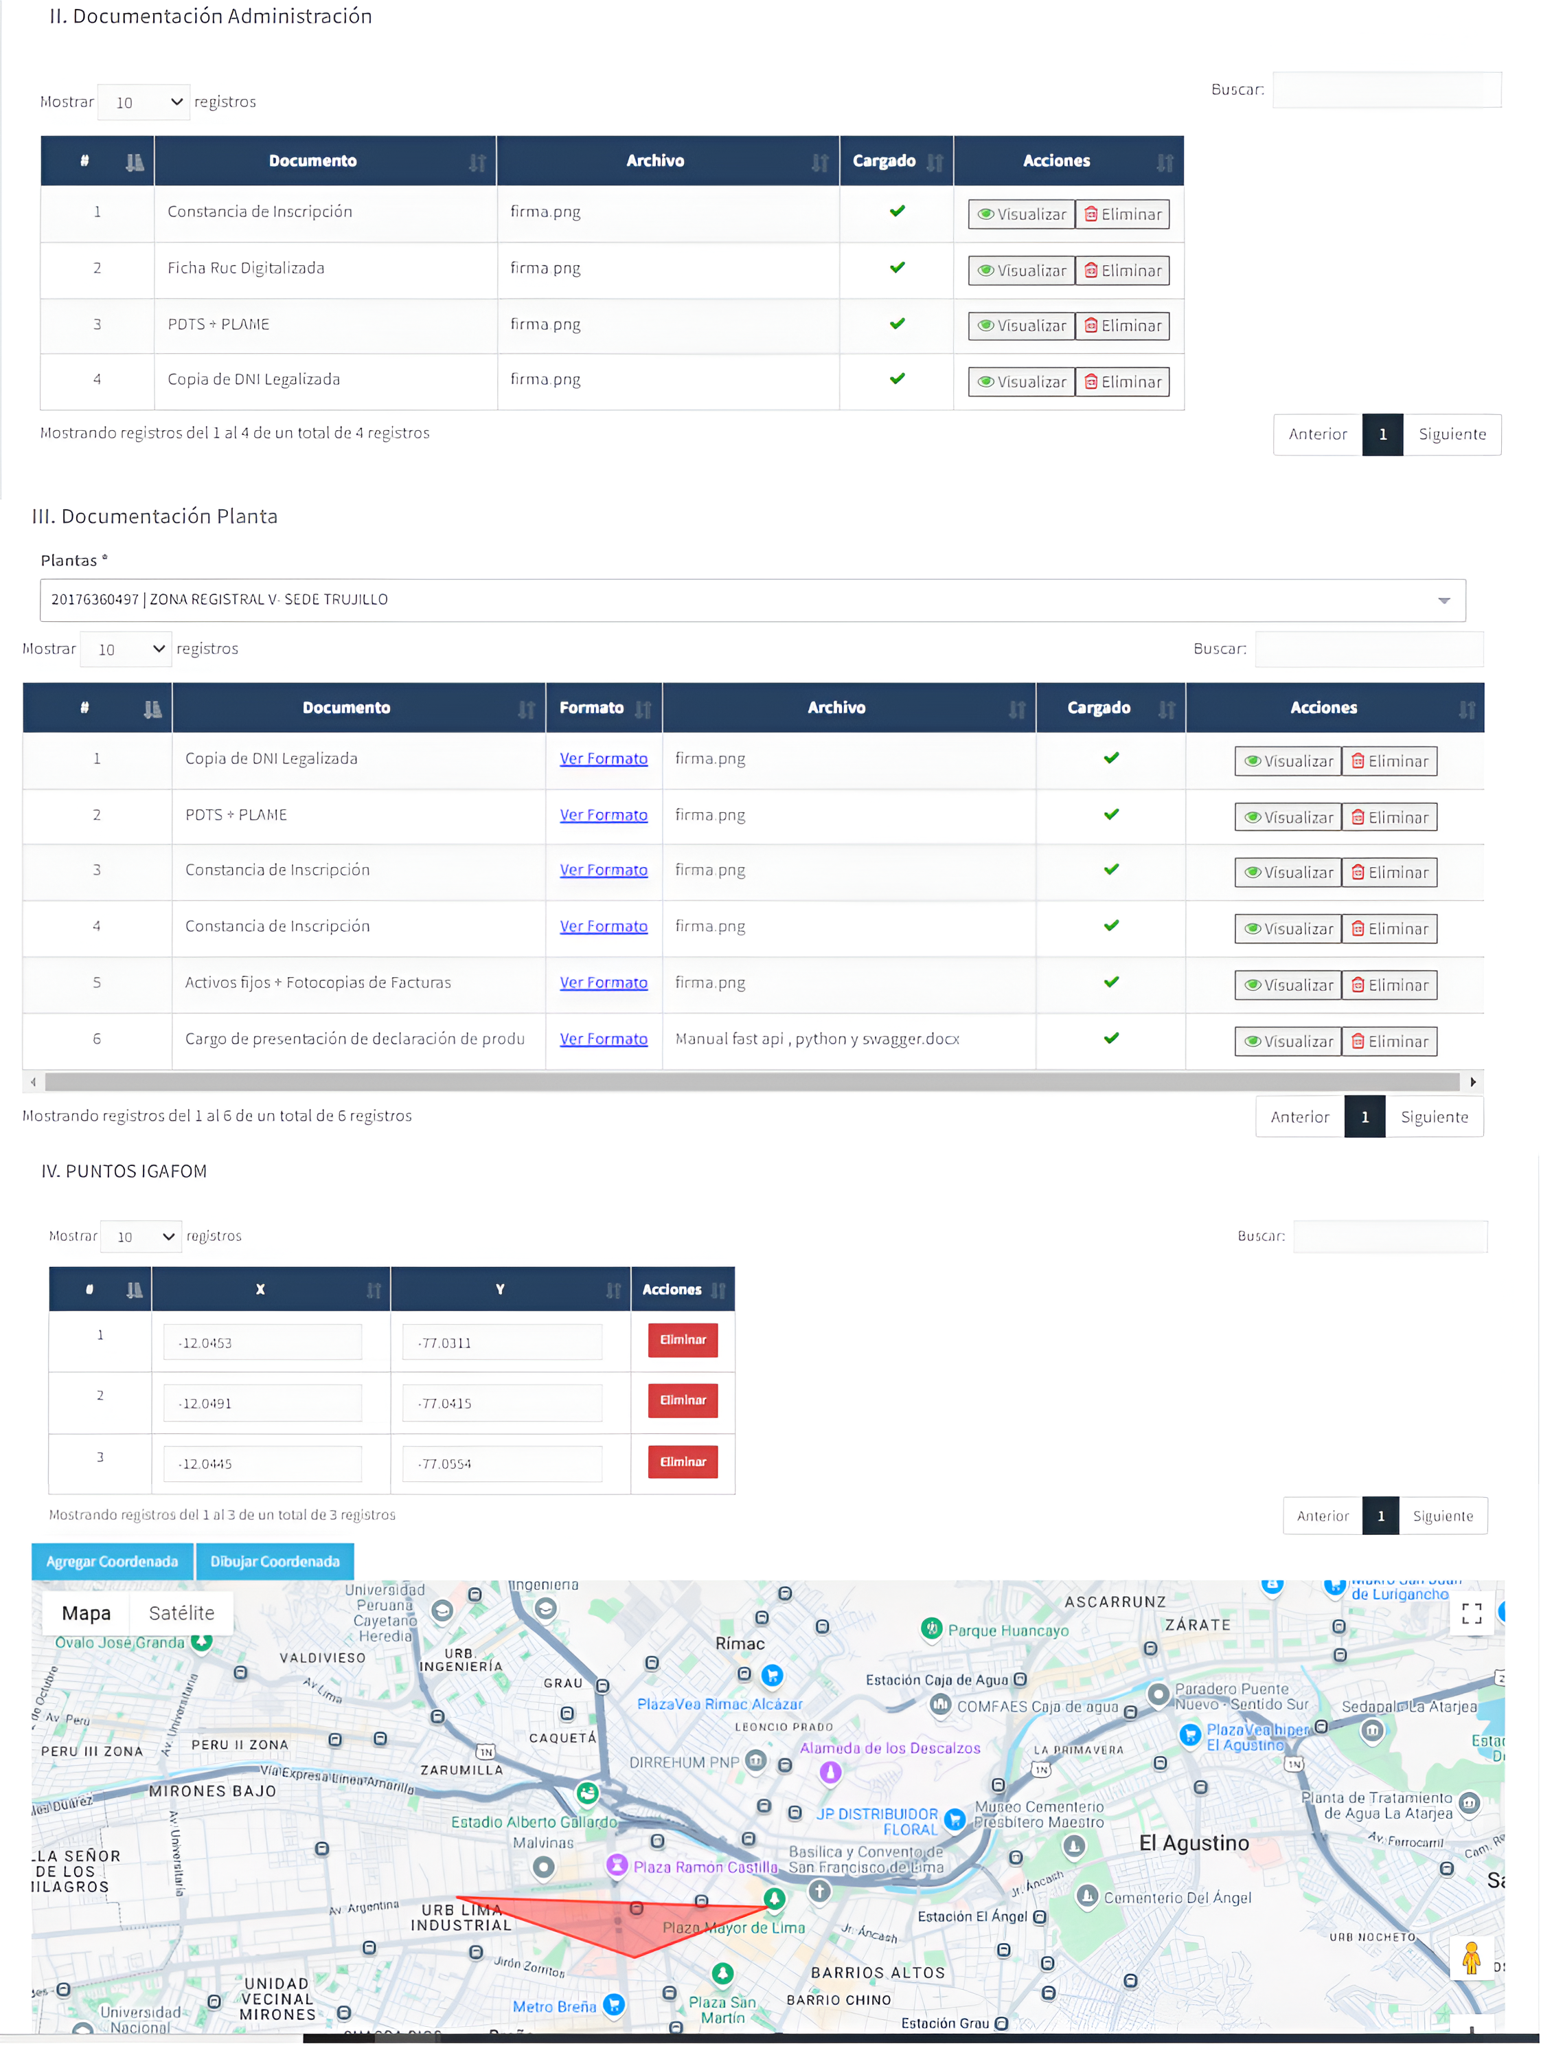
Task: Visualize the Administración Constancia de Inscripción file
Action: 1020,214
